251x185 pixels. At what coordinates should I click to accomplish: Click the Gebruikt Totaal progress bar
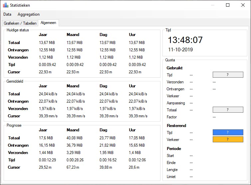pos(228,110)
